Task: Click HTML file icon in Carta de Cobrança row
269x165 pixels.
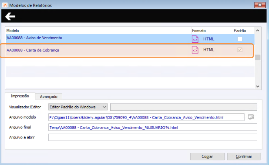Action: (x=195, y=50)
